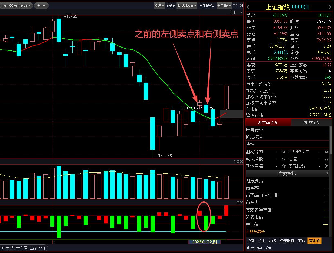The image size is (334, 253).
Task: Click the star rating beside 估值
Action: pyautogui.click(x=284, y=159)
